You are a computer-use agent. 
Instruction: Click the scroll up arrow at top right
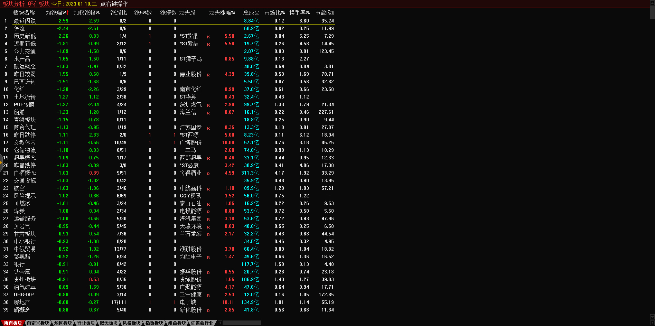tap(652, 3)
